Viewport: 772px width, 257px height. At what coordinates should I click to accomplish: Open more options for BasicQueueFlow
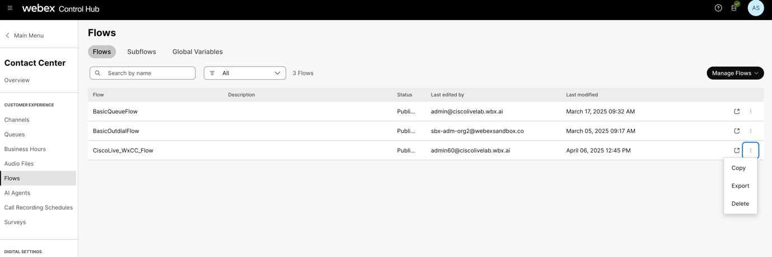tap(751, 112)
